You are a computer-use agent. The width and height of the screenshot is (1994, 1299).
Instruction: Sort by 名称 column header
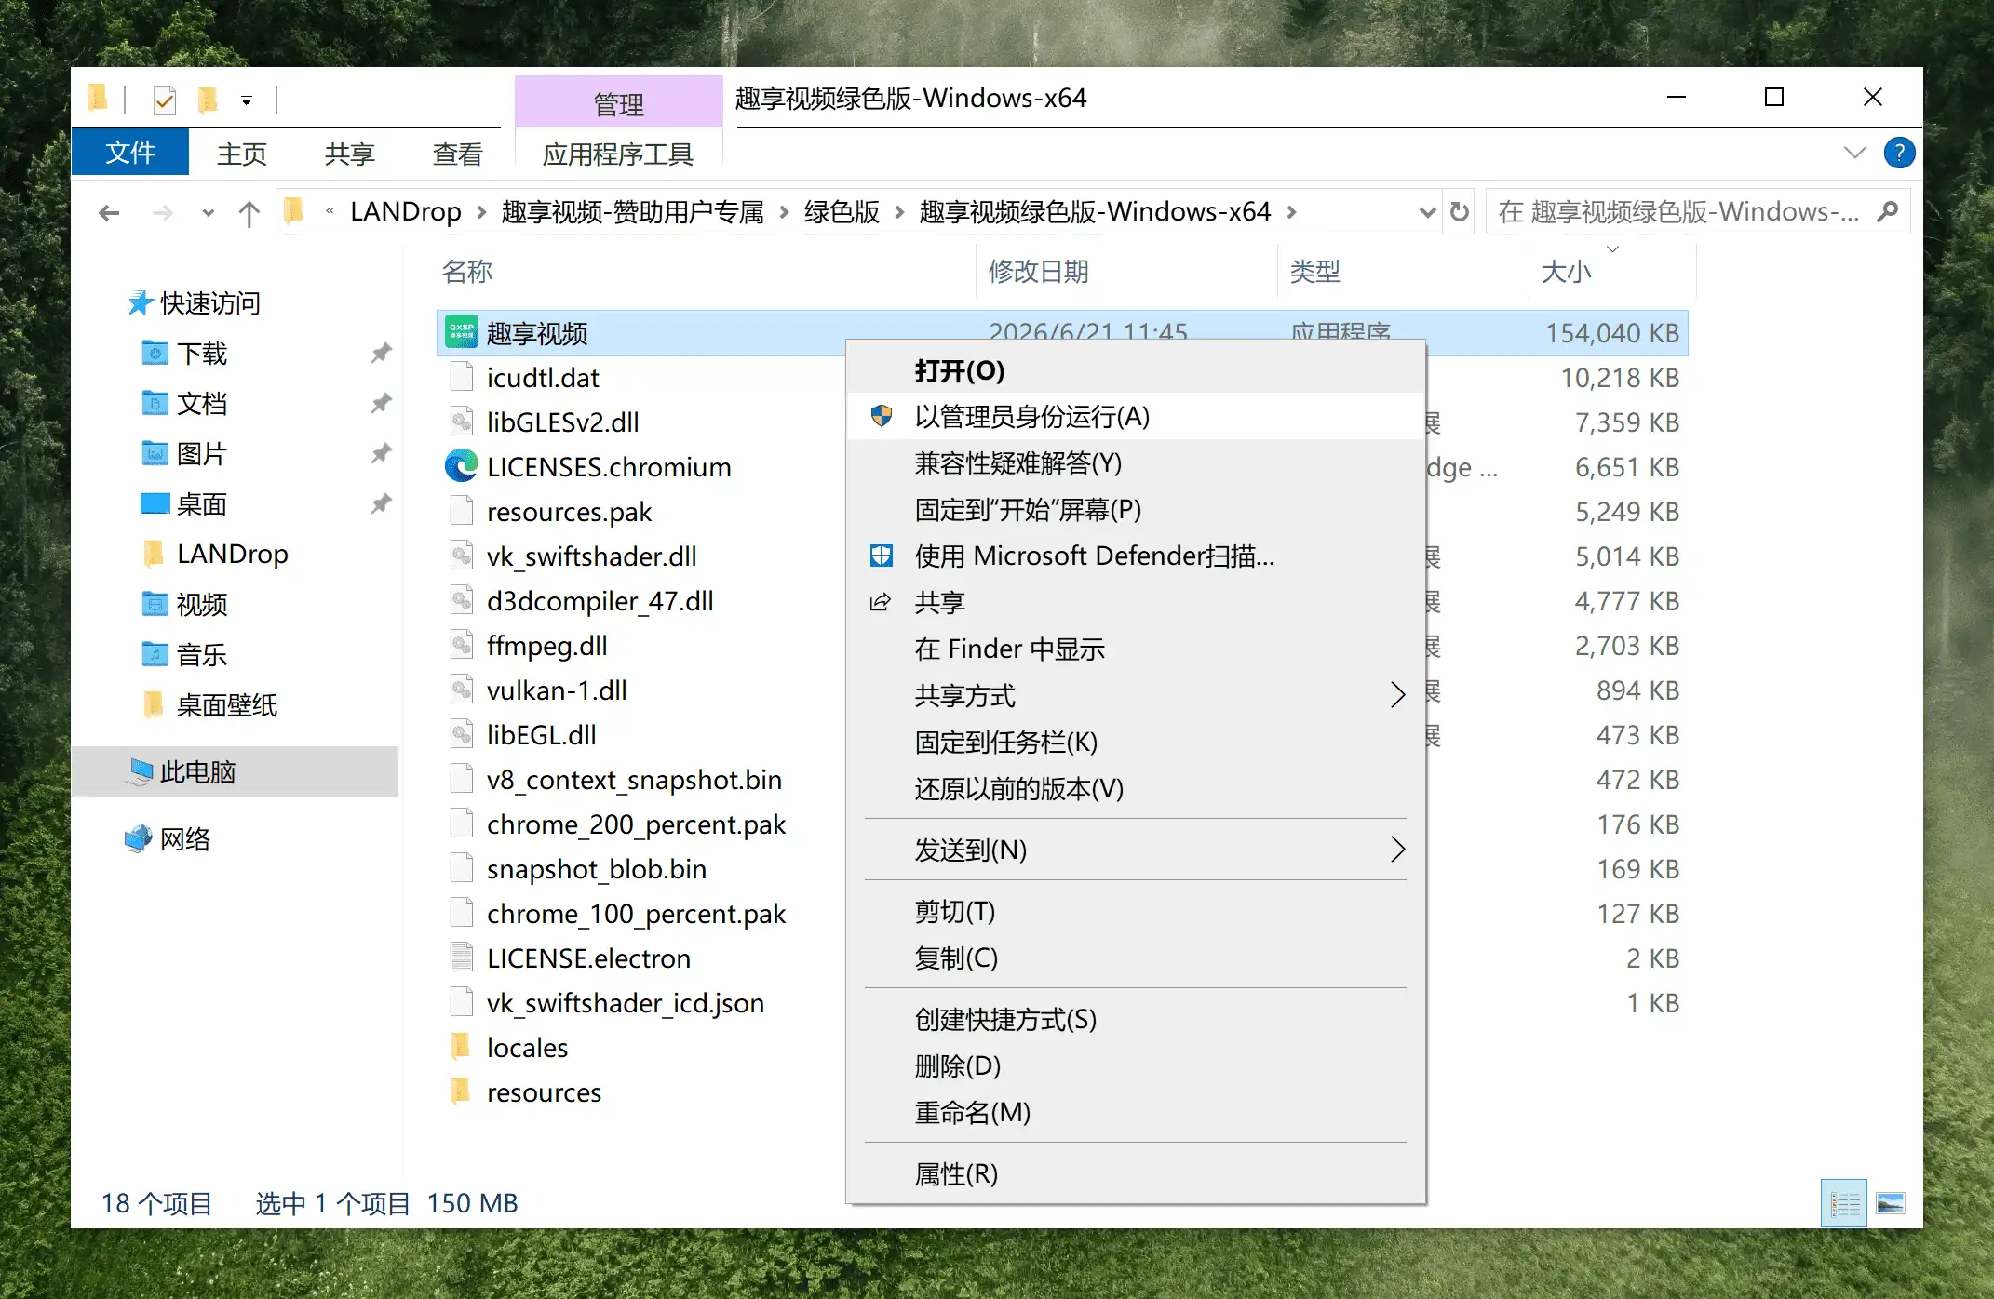pyautogui.click(x=706, y=271)
